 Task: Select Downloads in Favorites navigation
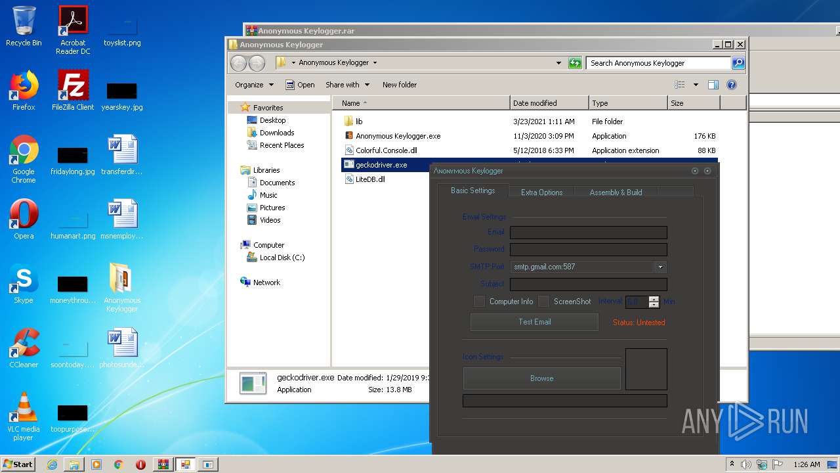[277, 133]
